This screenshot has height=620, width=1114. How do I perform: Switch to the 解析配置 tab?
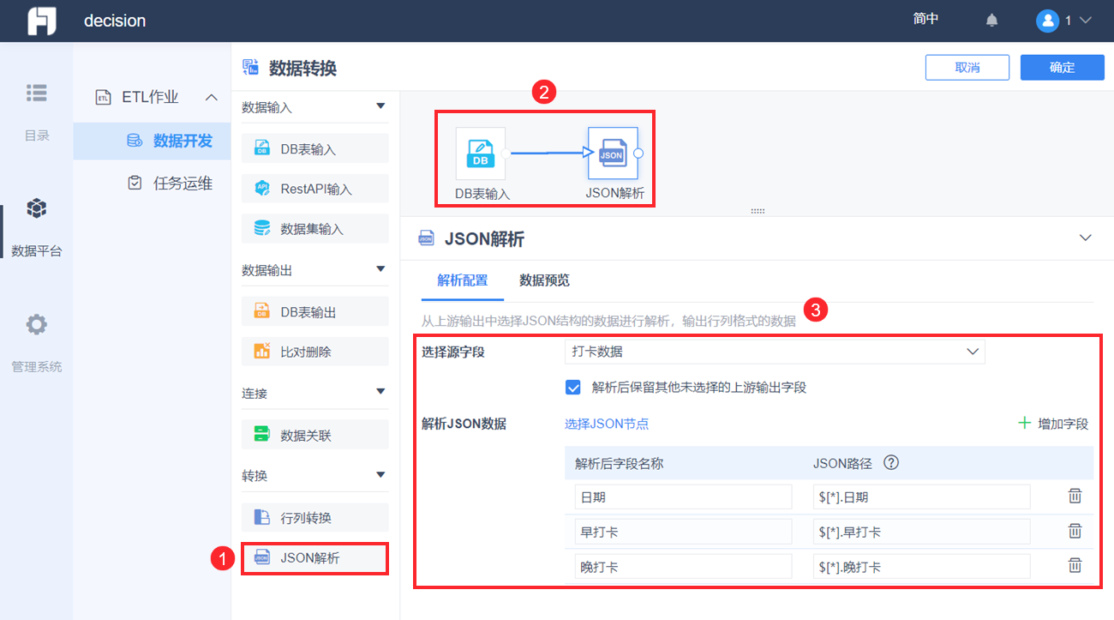click(463, 280)
